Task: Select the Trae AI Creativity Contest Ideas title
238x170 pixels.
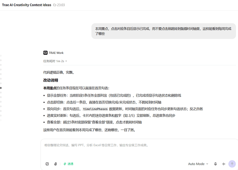Action: pos(27,5)
